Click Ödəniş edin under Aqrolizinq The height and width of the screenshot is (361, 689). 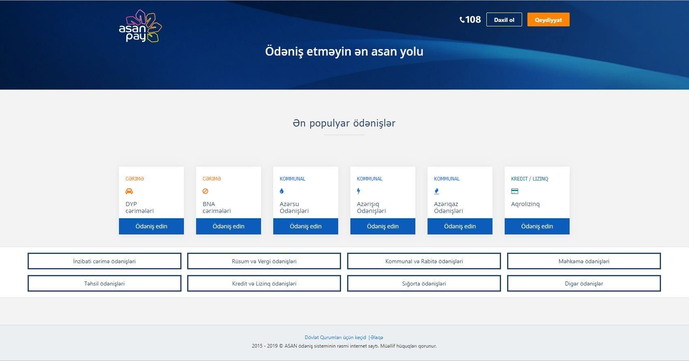click(x=537, y=226)
